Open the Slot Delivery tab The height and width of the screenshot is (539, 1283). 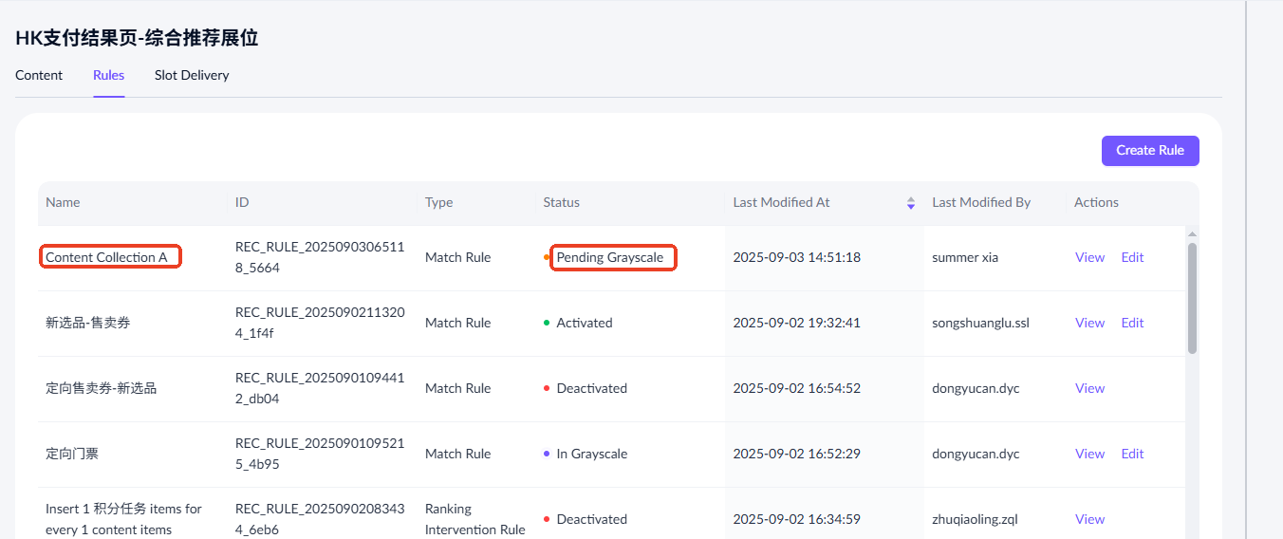192,75
